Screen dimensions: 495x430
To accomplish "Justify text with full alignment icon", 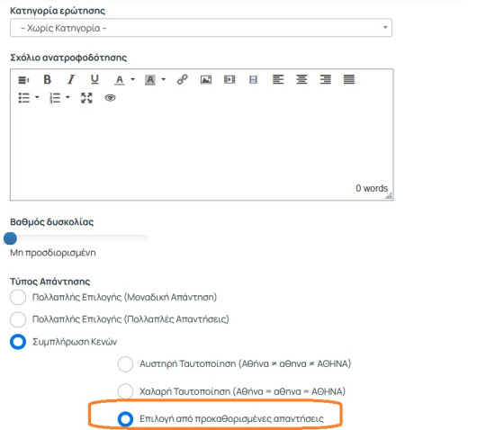I will [x=349, y=79].
